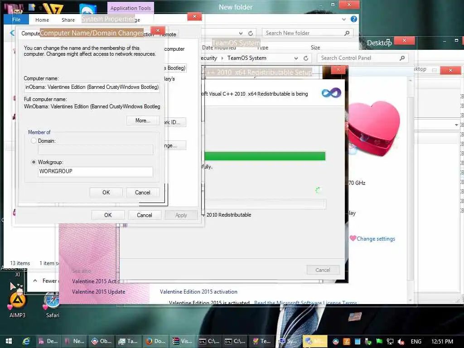Click the Search New folder box
The height and width of the screenshot is (348, 464).
(308, 33)
